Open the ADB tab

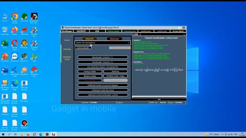click(97, 31)
